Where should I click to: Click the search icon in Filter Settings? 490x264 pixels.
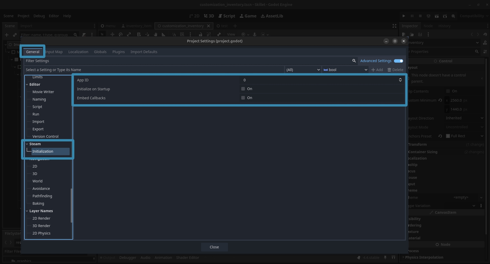(354, 61)
